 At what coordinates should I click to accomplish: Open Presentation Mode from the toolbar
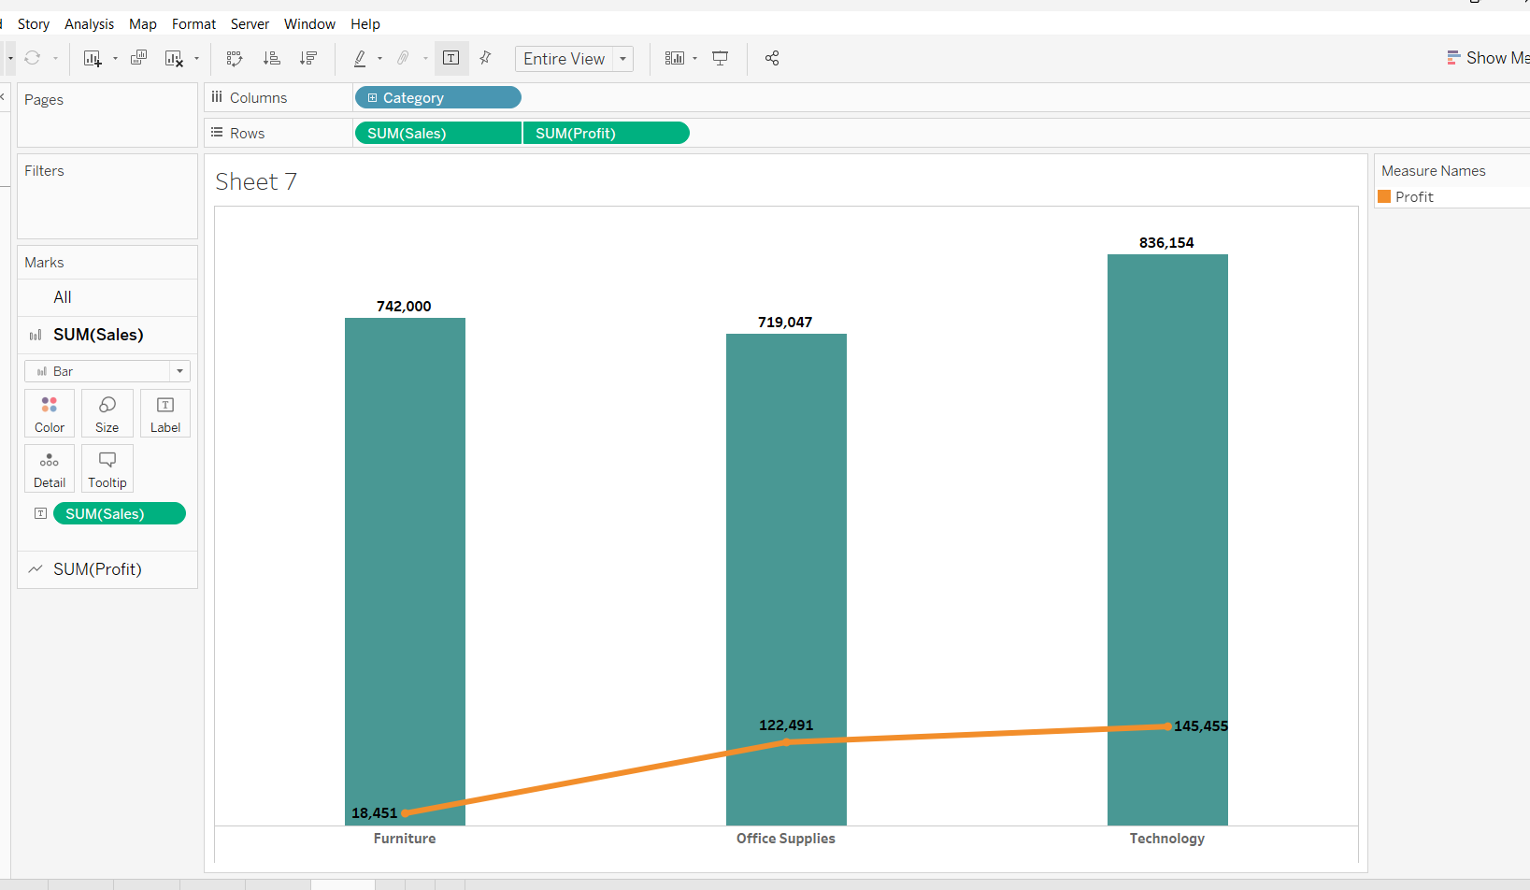[720, 58]
